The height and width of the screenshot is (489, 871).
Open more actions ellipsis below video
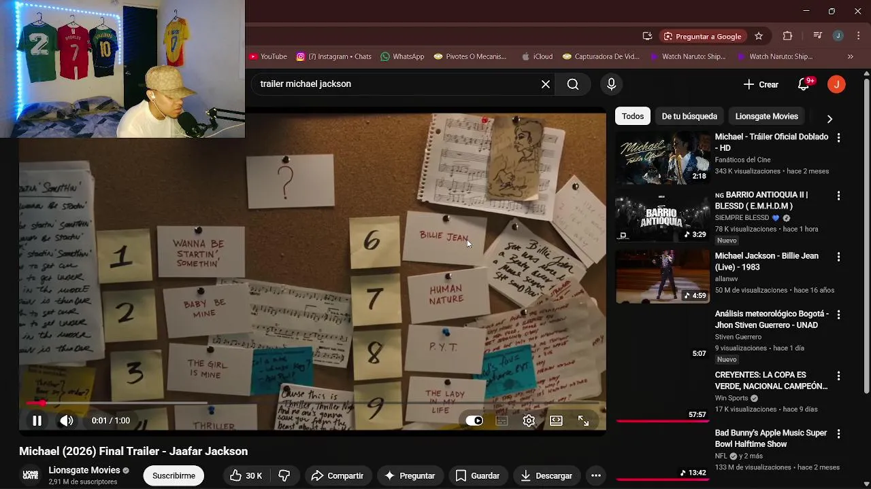coord(596,475)
